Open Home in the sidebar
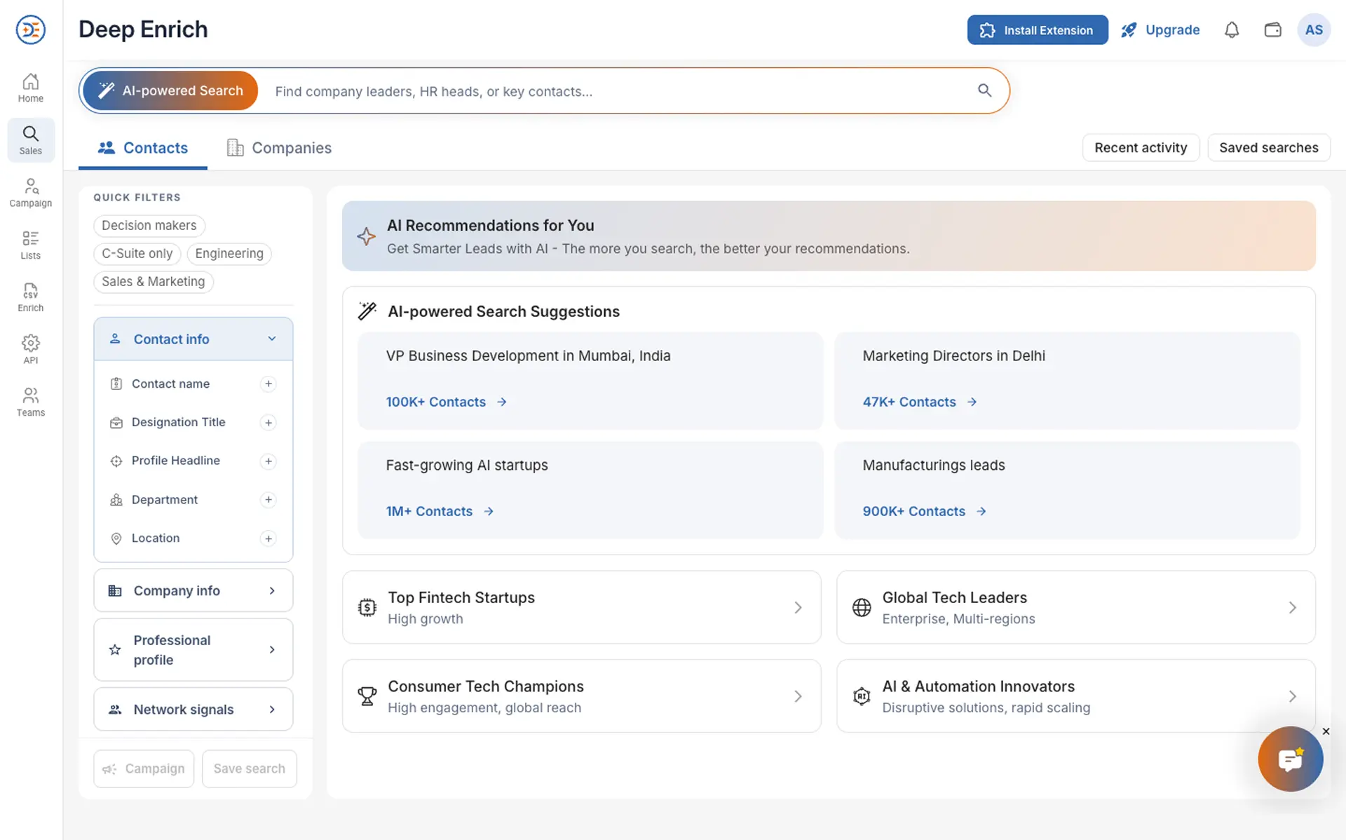The width and height of the screenshot is (1346, 840). [31, 88]
